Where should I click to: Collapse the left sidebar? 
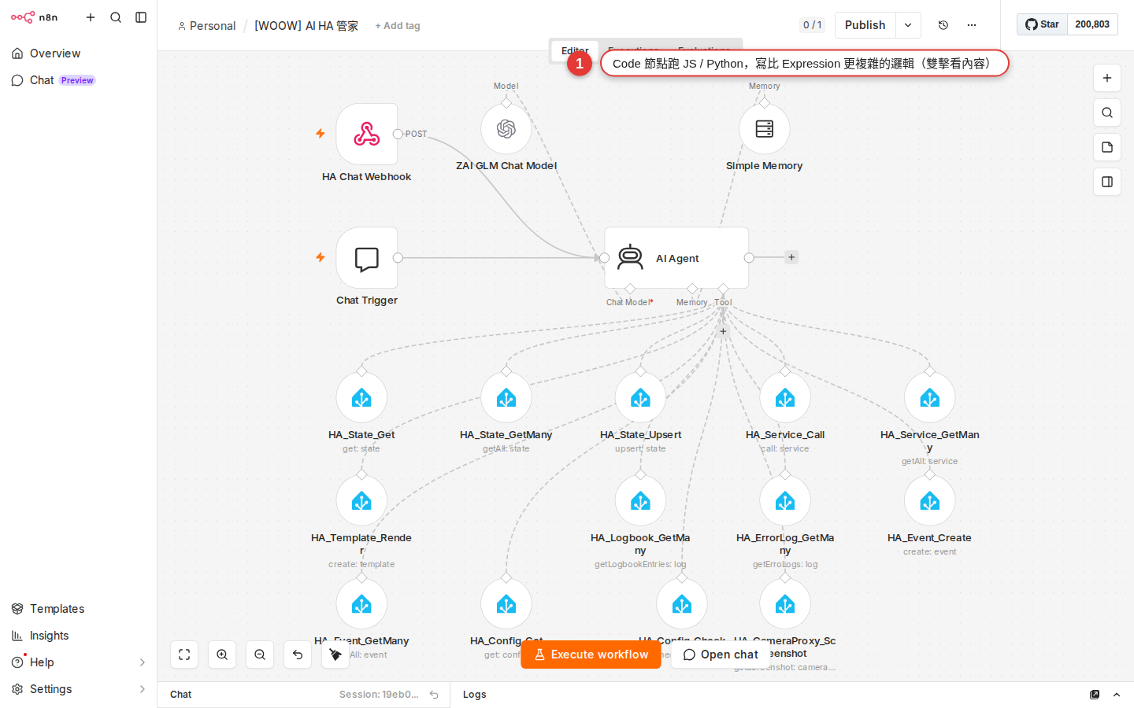coord(141,17)
